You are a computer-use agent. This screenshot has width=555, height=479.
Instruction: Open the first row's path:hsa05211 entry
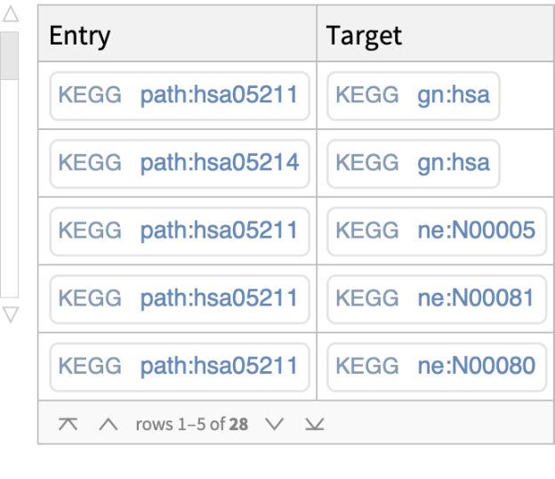180,95
